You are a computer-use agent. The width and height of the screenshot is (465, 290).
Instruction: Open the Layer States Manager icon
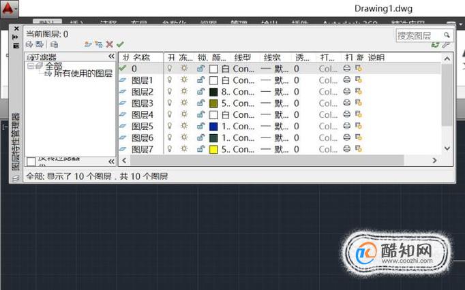click(x=54, y=44)
